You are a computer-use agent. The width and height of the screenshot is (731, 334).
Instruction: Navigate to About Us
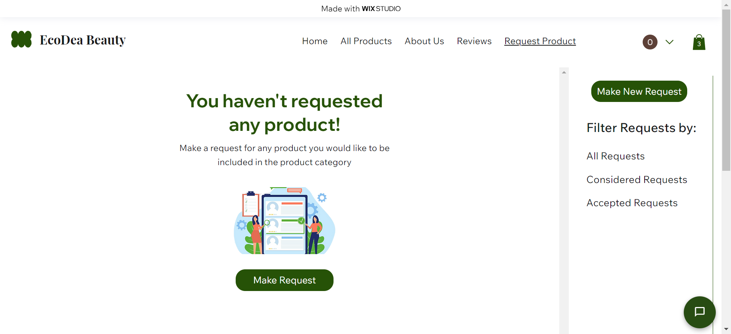click(x=424, y=41)
